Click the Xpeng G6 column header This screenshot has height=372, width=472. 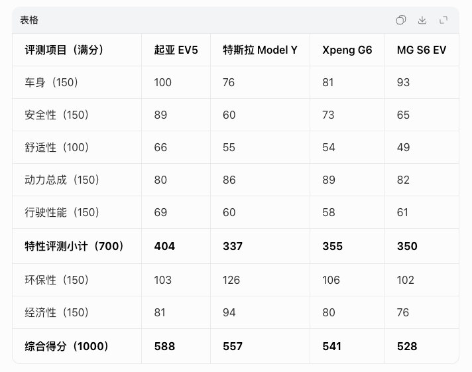(x=347, y=50)
